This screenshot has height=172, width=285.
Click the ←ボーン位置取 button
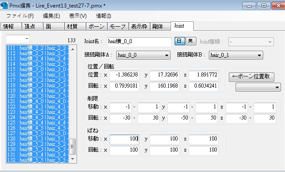pos(252,77)
